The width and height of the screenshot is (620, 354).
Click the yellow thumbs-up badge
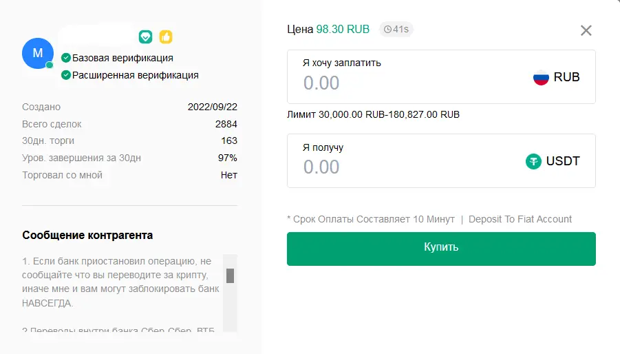point(166,37)
